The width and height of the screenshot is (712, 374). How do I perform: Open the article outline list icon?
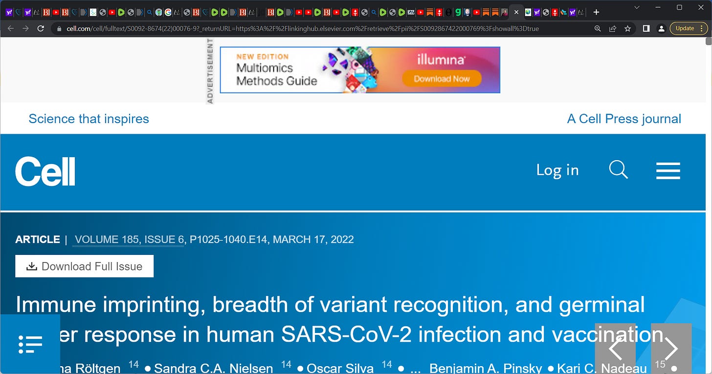click(x=30, y=344)
